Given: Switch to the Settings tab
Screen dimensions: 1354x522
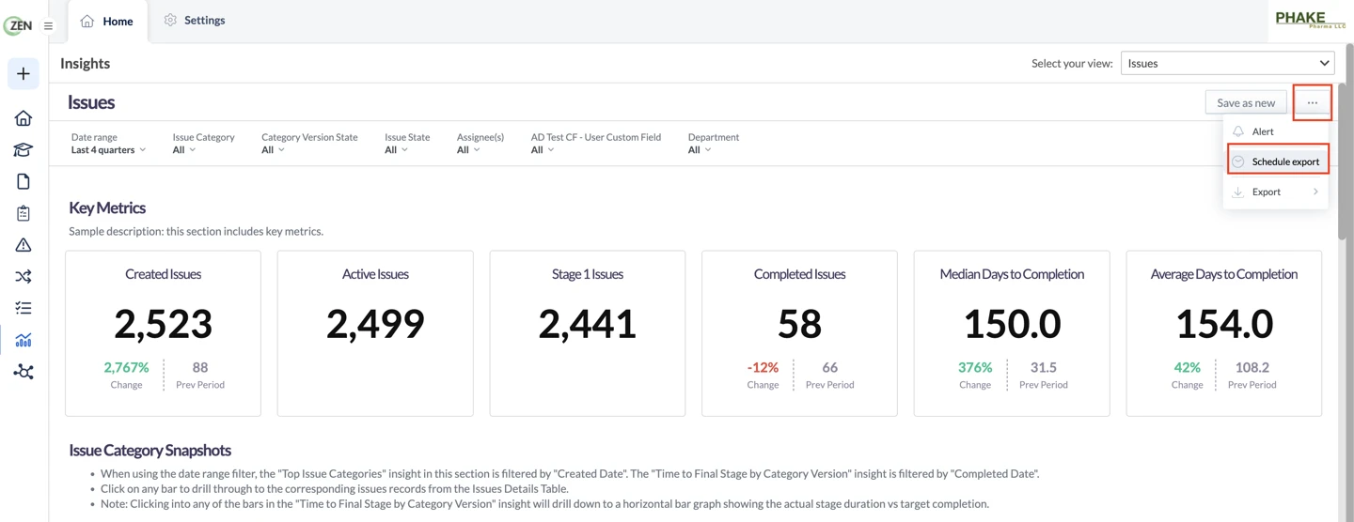Looking at the screenshot, I should [x=195, y=20].
